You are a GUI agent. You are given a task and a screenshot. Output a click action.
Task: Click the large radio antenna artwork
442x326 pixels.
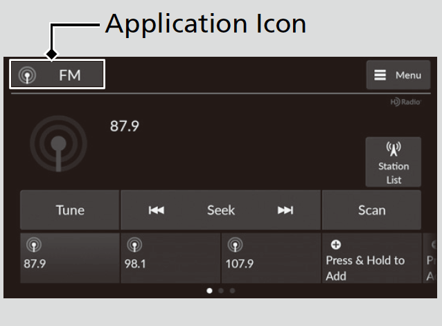click(59, 143)
